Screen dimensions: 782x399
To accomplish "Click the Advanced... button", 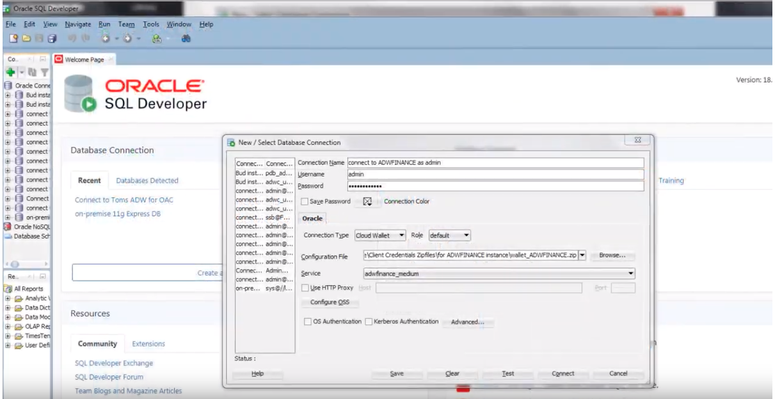I will point(468,322).
